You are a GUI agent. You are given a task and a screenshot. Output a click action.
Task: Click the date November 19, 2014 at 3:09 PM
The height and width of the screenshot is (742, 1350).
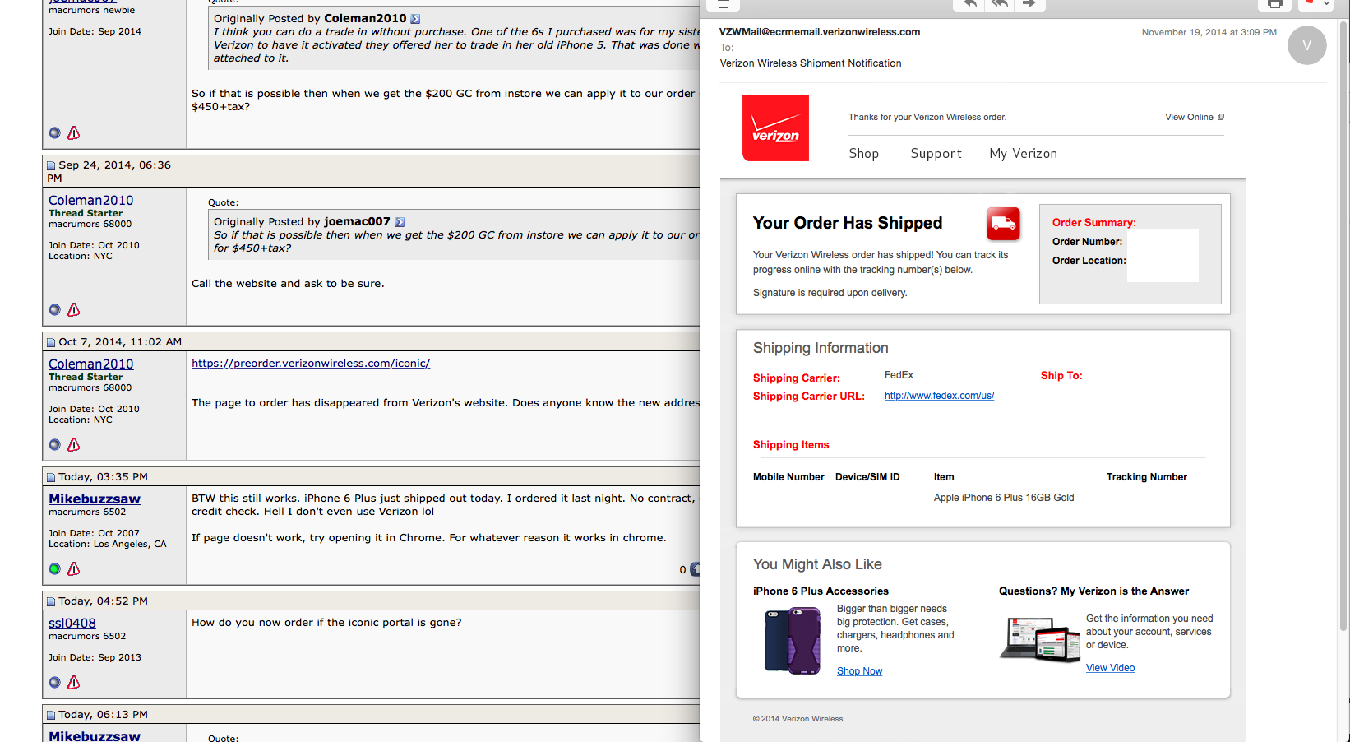click(x=1209, y=32)
